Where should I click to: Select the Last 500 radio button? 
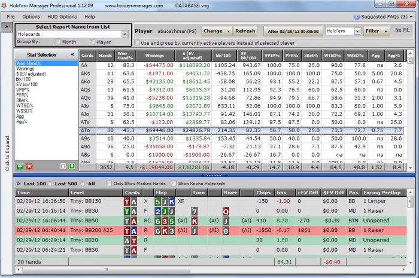[50, 184]
